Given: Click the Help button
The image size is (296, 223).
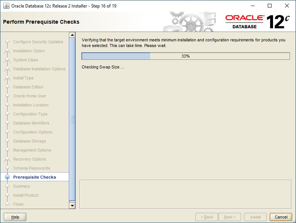Looking at the screenshot, I should tap(15, 217).
